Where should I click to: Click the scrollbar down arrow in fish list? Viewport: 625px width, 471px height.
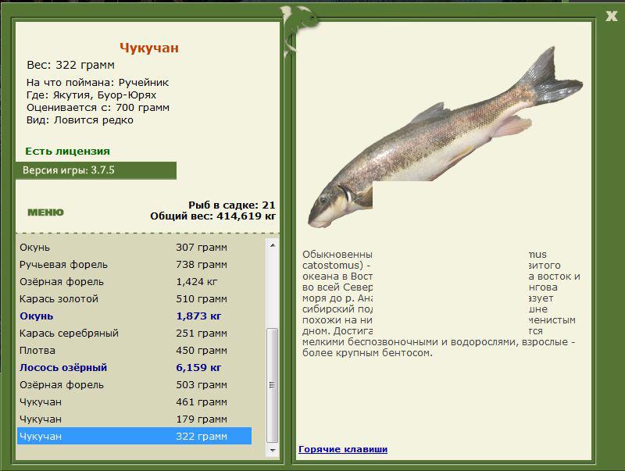(x=273, y=450)
